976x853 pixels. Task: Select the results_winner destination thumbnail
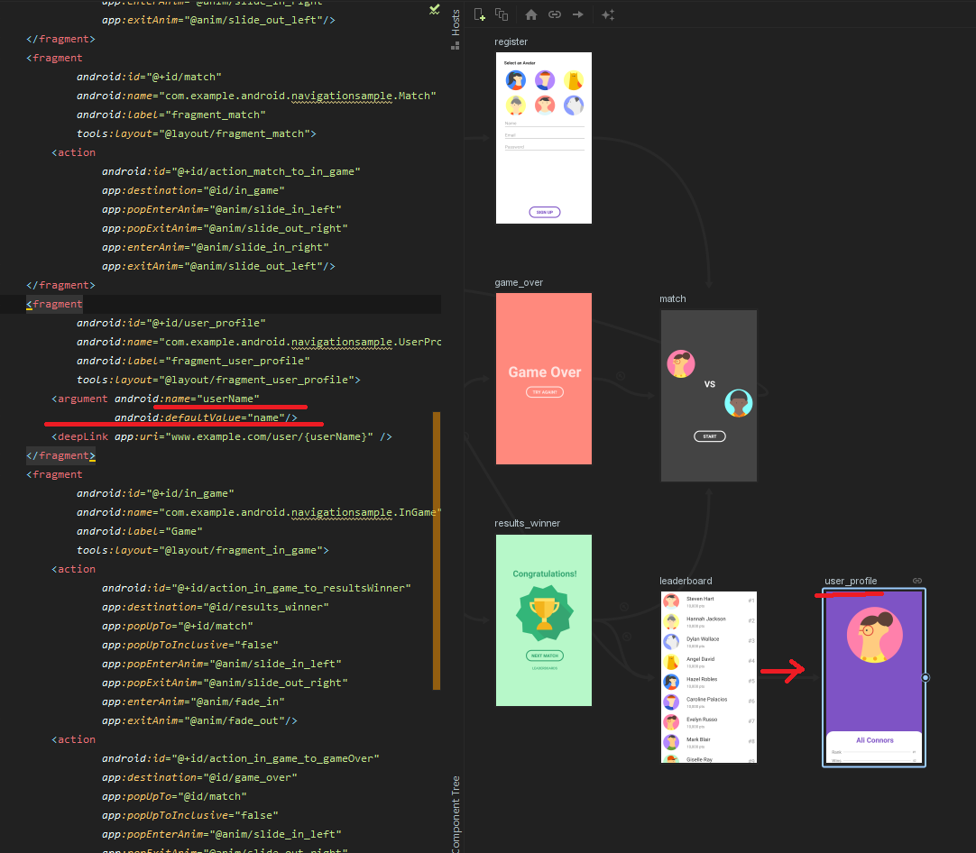[543, 620]
